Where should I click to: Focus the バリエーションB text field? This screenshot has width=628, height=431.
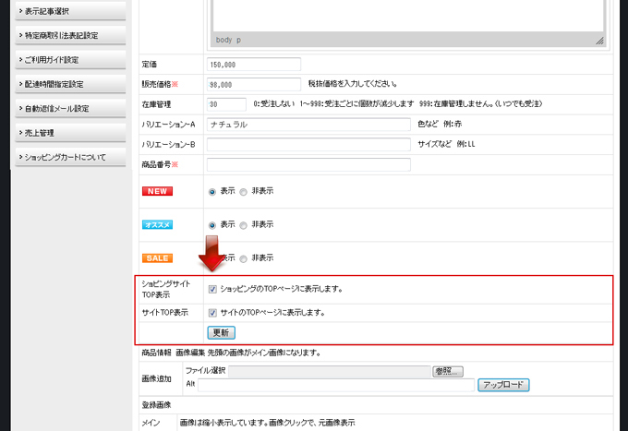pos(308,145)
